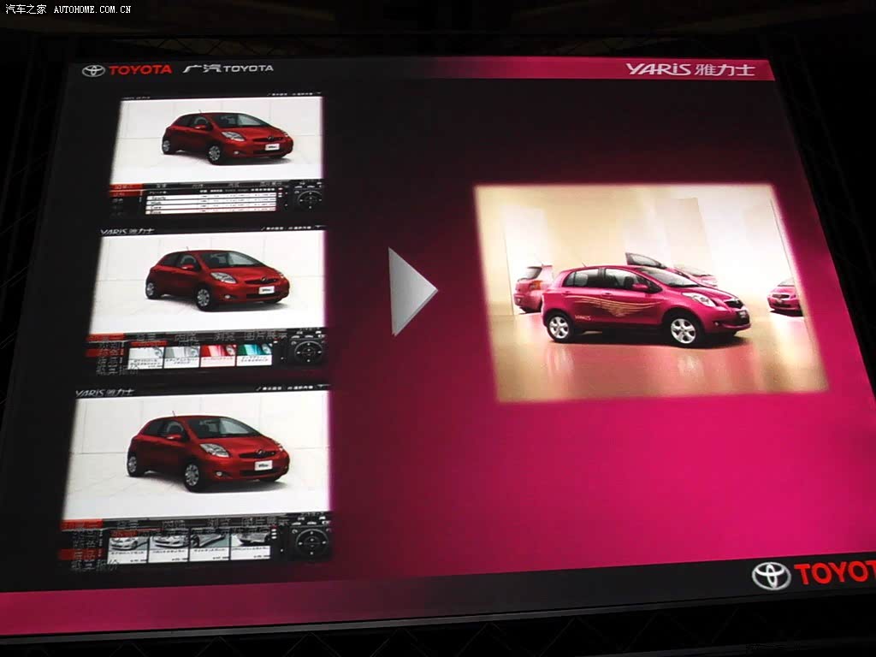The image size is (876, 657).
Task: Click the Toyota logo at top left
Action: click(x=127, y=70)
